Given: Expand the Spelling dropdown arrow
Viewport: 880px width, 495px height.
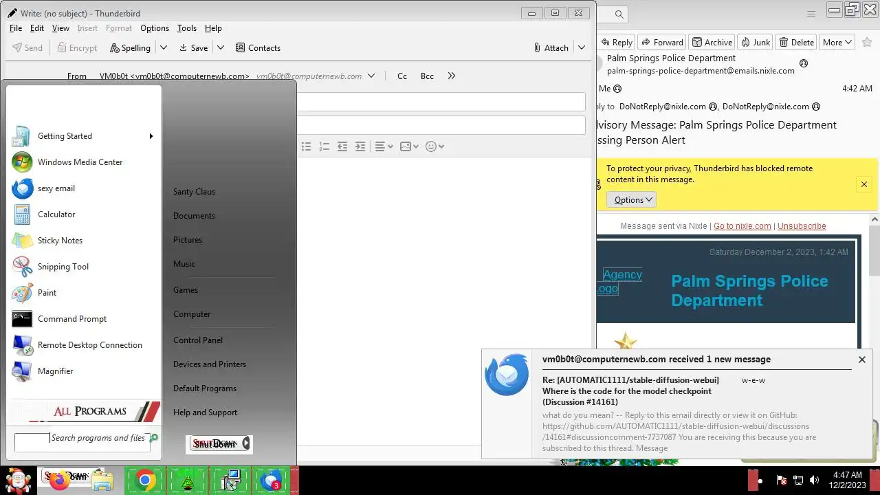Looking at the screenshot, I should coord(163,47).
